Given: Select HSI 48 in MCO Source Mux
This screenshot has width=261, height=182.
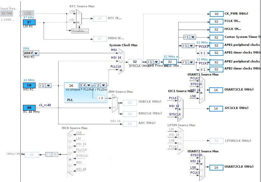Looking at the screenshot, I should click(70, 171).
